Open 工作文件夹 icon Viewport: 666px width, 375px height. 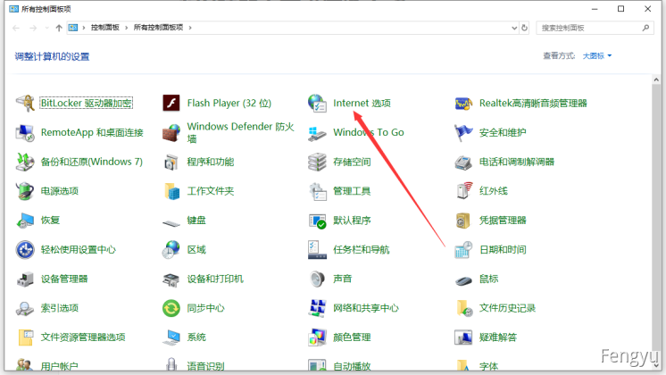171,191
